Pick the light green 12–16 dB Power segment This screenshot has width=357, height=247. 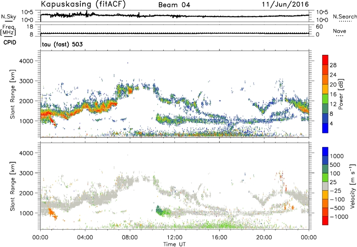coord(325,99)
